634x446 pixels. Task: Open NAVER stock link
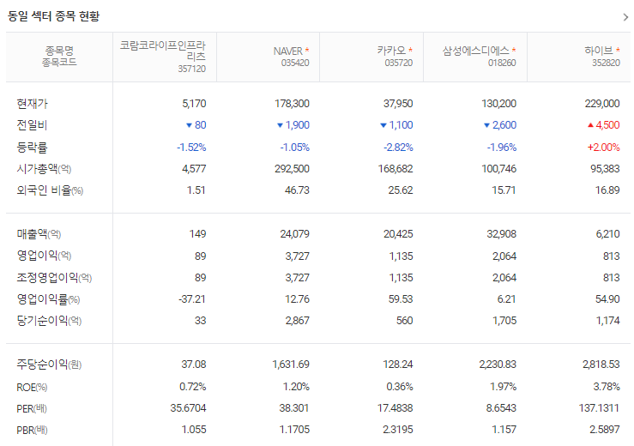pyautogui.click(x=287, y=51)
